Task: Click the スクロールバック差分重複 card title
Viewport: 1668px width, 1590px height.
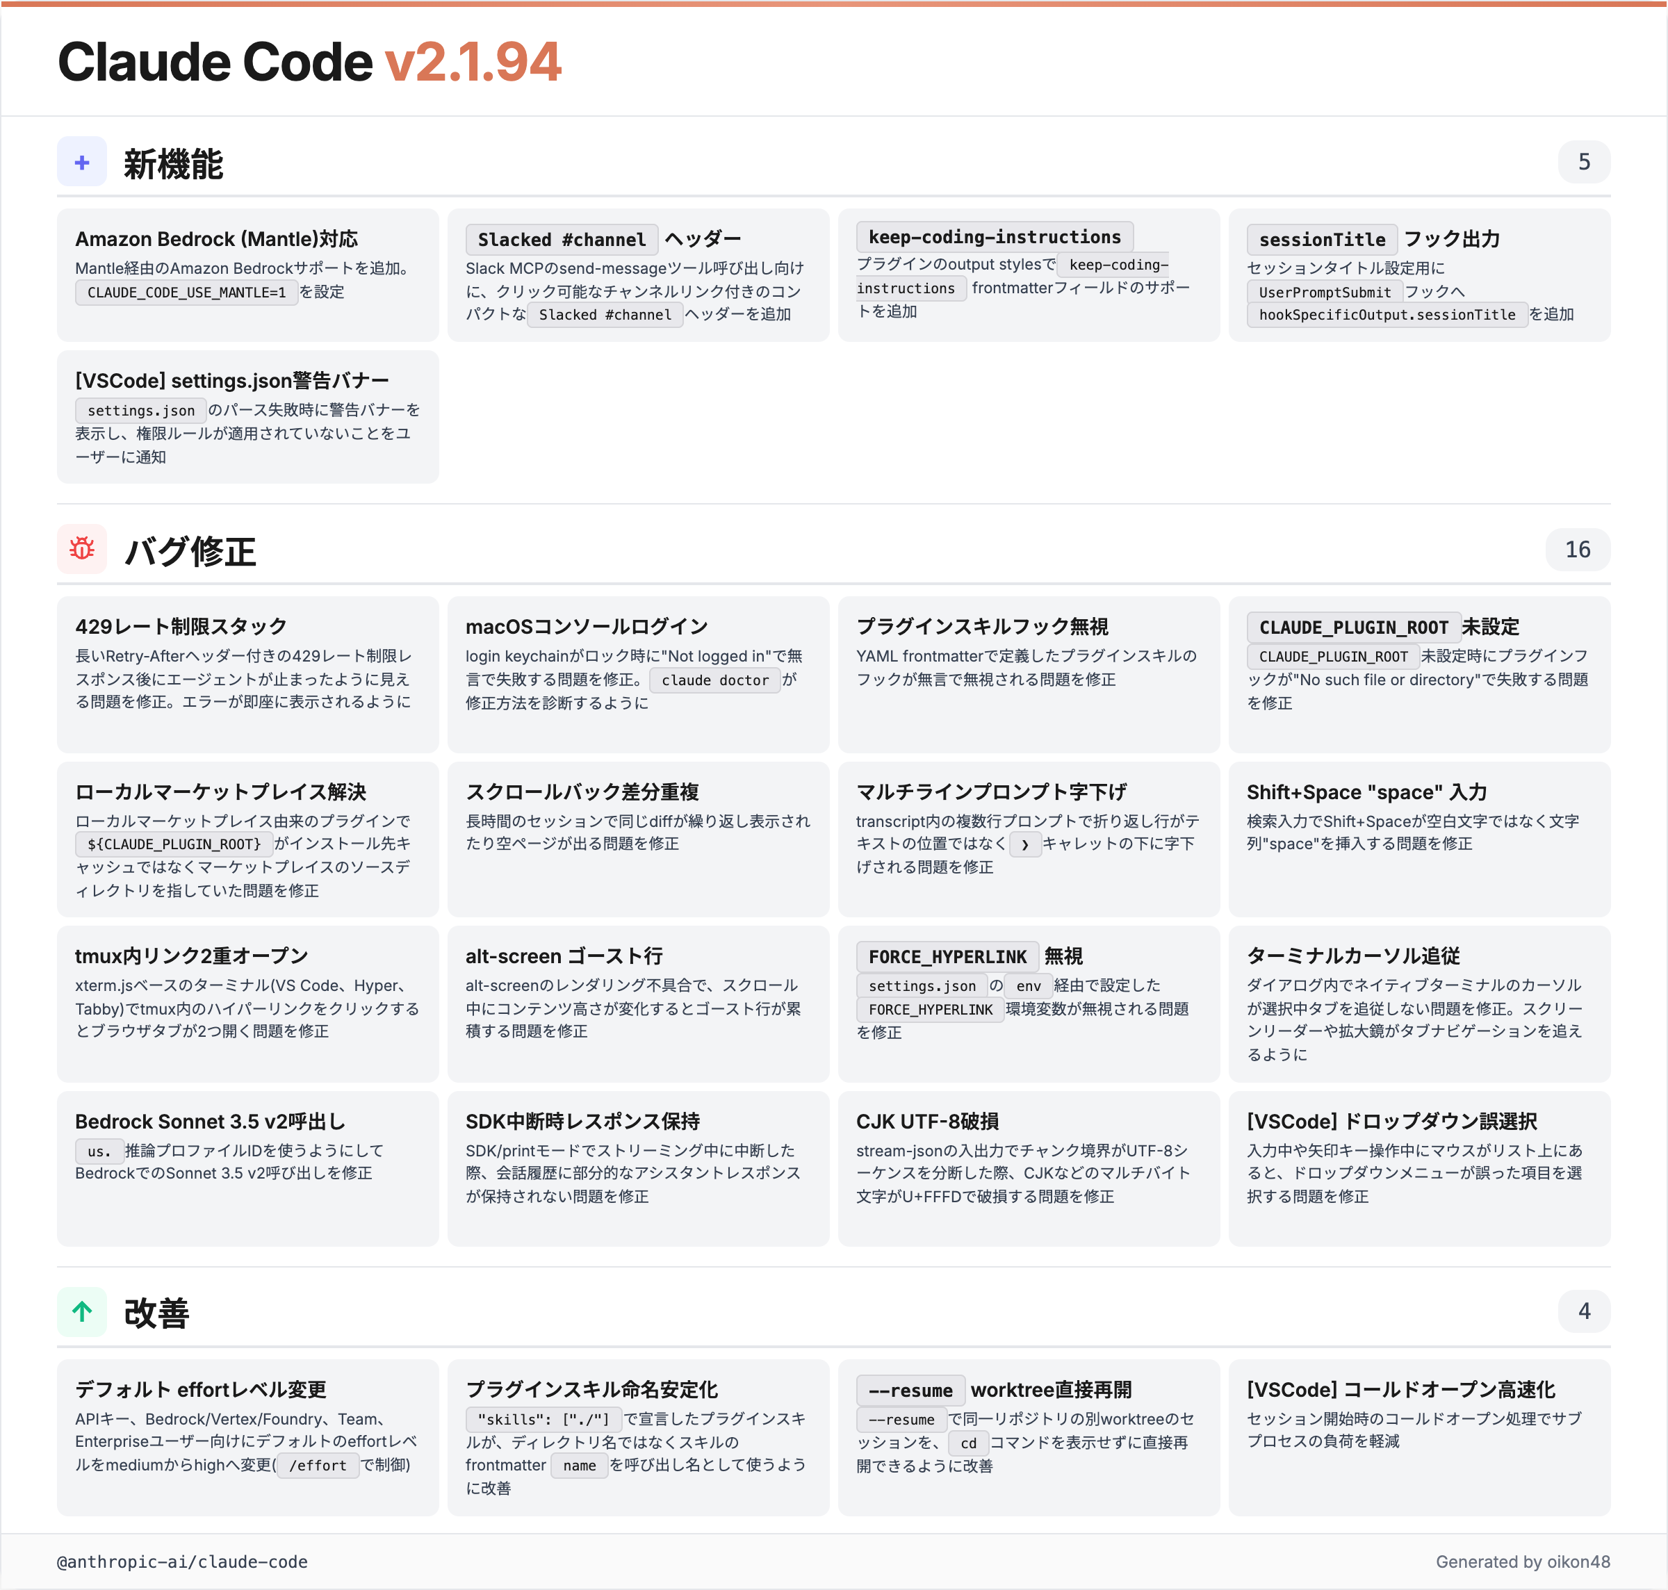Action: pyautogui.click(x=582, y=792)
